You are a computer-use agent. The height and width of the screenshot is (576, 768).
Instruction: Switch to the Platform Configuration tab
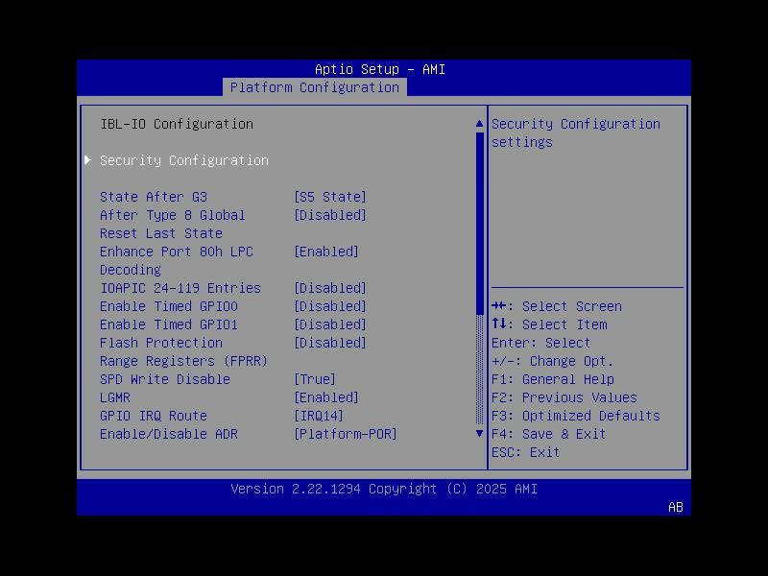314,87
